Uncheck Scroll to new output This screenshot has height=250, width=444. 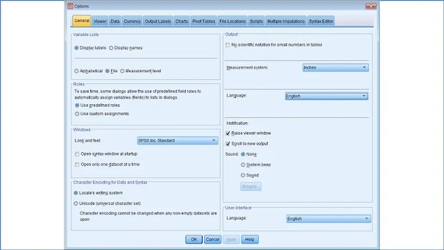tap(228, 144)
